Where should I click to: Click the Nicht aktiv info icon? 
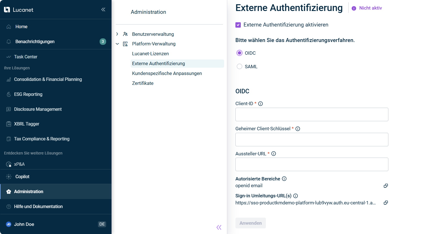point(354,8)
